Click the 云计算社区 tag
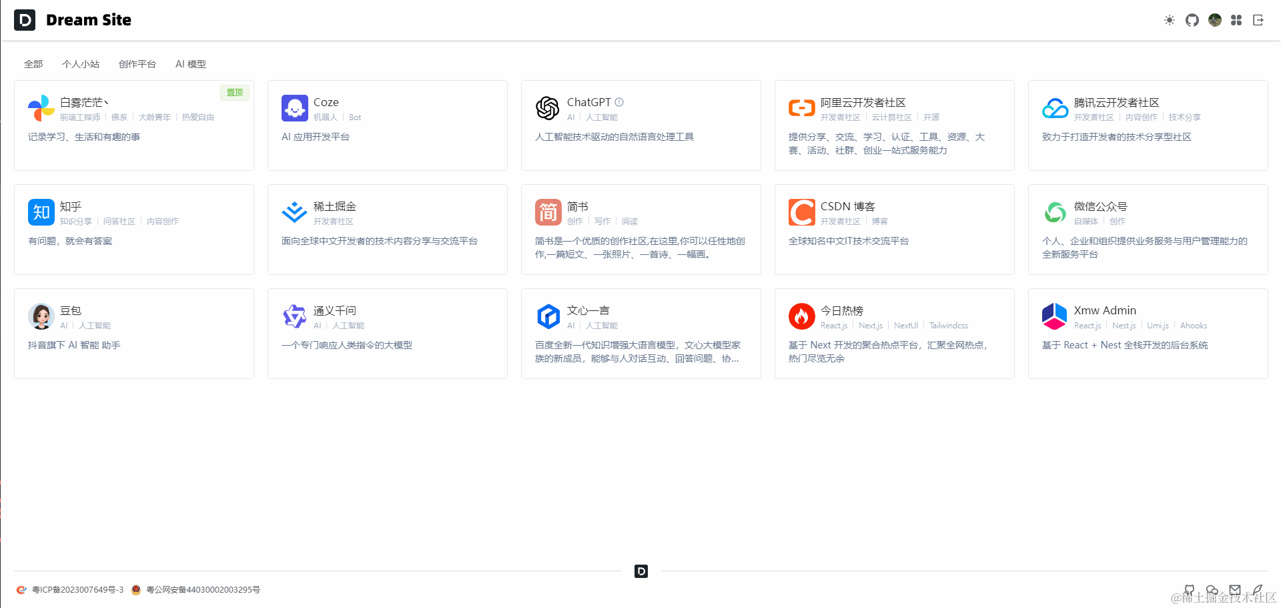This screenshot has width=1281, height=608. click(x=892, y=117)
